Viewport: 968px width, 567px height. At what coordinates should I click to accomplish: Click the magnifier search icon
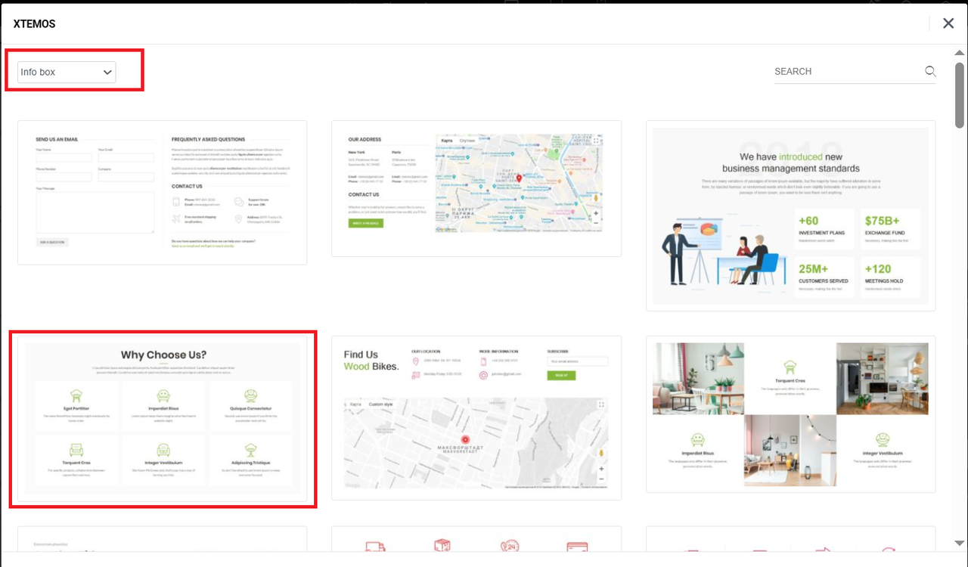click(x=930, y=72)
